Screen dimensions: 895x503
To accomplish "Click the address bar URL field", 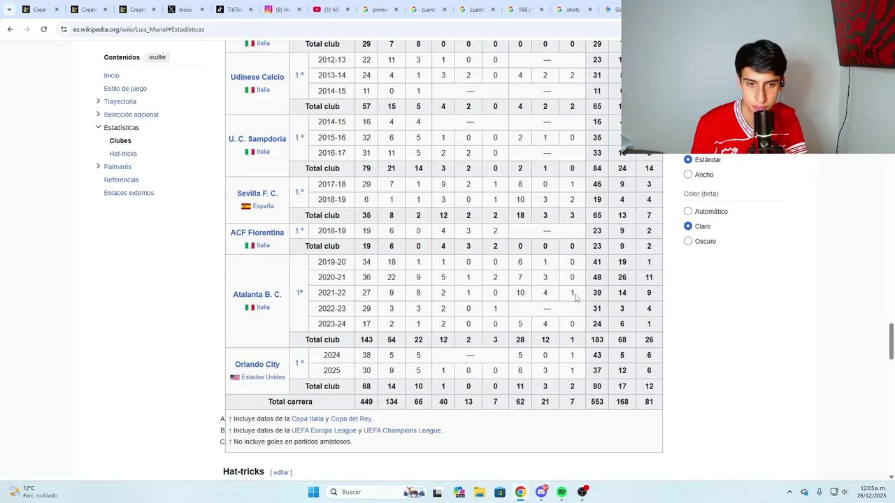I will pyautogui.click(x=336, y=29).
